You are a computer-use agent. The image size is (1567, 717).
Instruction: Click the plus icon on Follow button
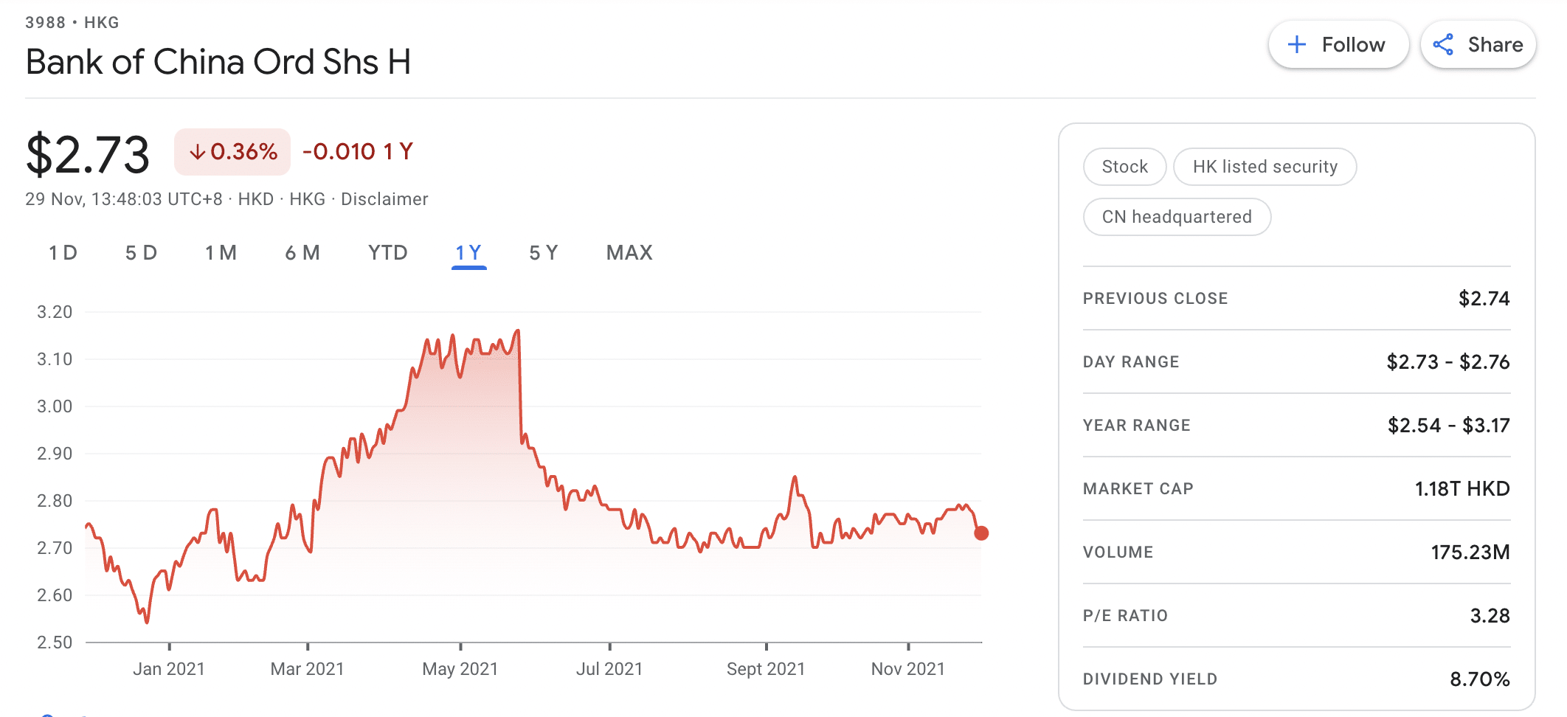tap(1296, 45)
